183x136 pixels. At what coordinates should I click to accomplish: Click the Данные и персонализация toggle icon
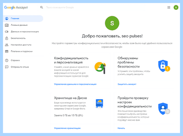[7, 31]
